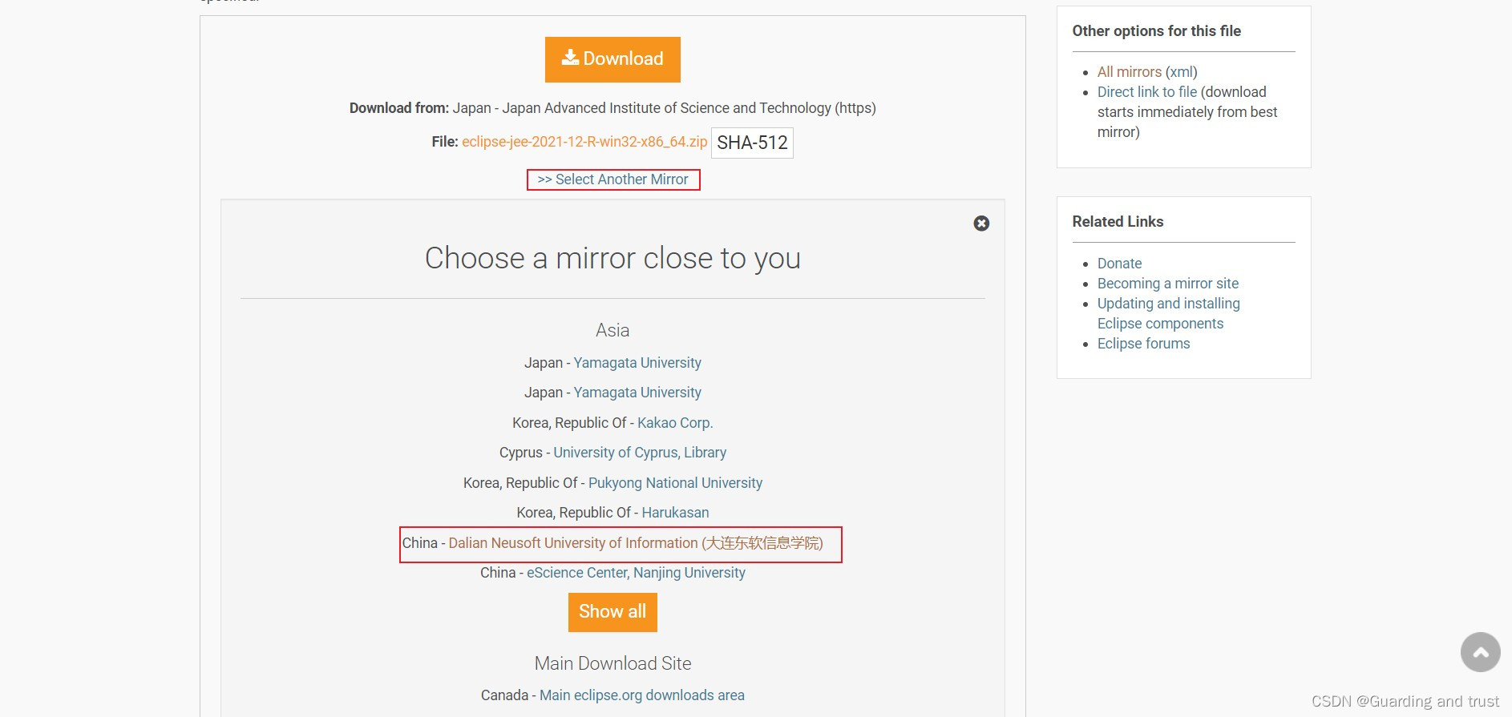Pick eScience Center, Nanjing University mirror
The image size is (1512, 717).
coord(636,573)
